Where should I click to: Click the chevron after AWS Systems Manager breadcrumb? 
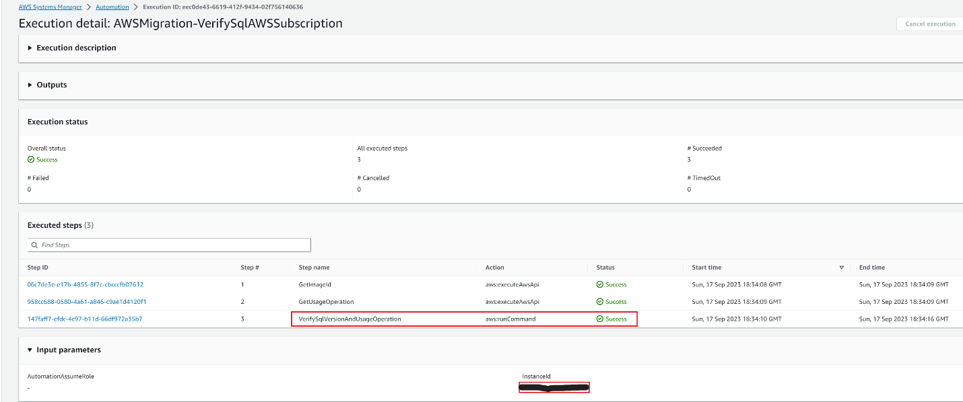click(x=88, y=7)
